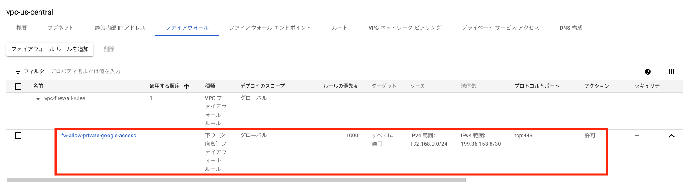Click ファイアウォール ルールを追加 button
Screen dimensions: 688x188
[50, 49]
